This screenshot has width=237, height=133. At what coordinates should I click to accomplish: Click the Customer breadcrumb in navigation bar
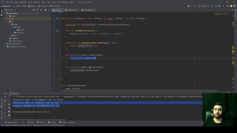(43, 6)
